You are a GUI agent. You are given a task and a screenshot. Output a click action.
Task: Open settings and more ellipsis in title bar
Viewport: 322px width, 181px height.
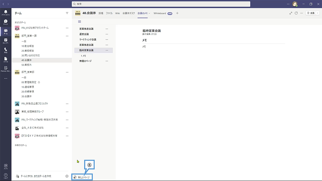(x=288, y=4)
